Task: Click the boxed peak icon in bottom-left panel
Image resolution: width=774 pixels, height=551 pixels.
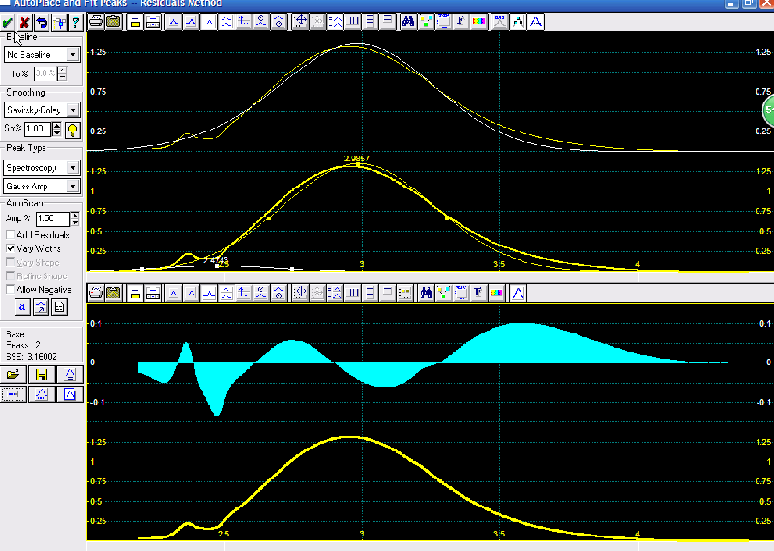Action: tap(70, 394)
